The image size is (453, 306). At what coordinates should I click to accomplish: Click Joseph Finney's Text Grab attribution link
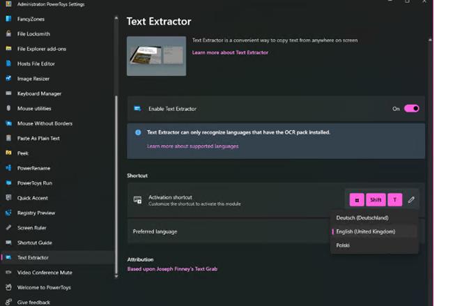tap(172, 268)
